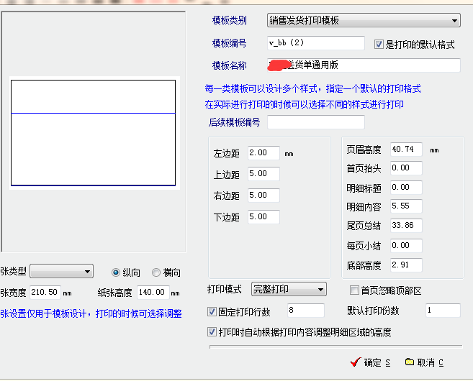Select 横向 orientation radio button
Image resolution: width=473 pixels, height=381 pixels.
(x=156, y=272)
